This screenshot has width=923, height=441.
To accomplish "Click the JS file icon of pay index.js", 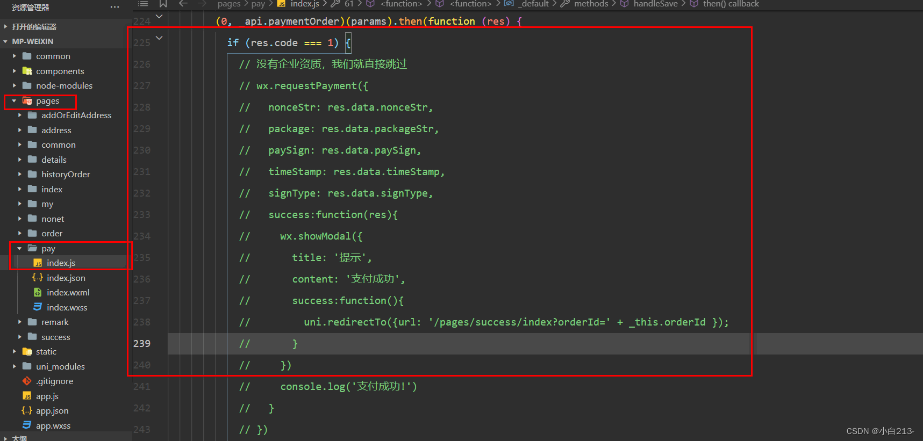I will click(38, 263).
